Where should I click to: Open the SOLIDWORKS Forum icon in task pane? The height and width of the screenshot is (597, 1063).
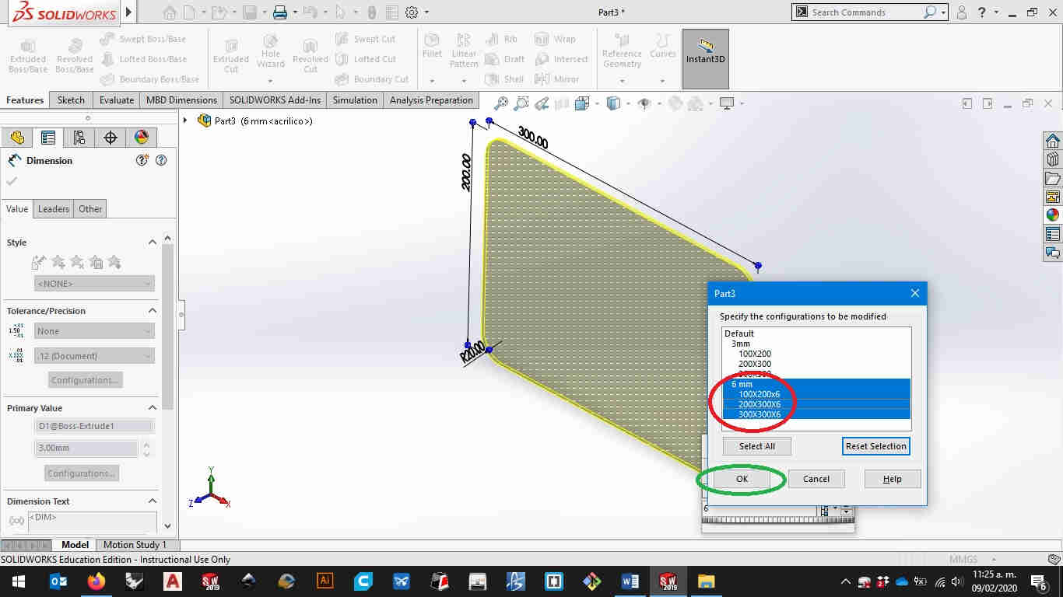(x=1053, y=253)
